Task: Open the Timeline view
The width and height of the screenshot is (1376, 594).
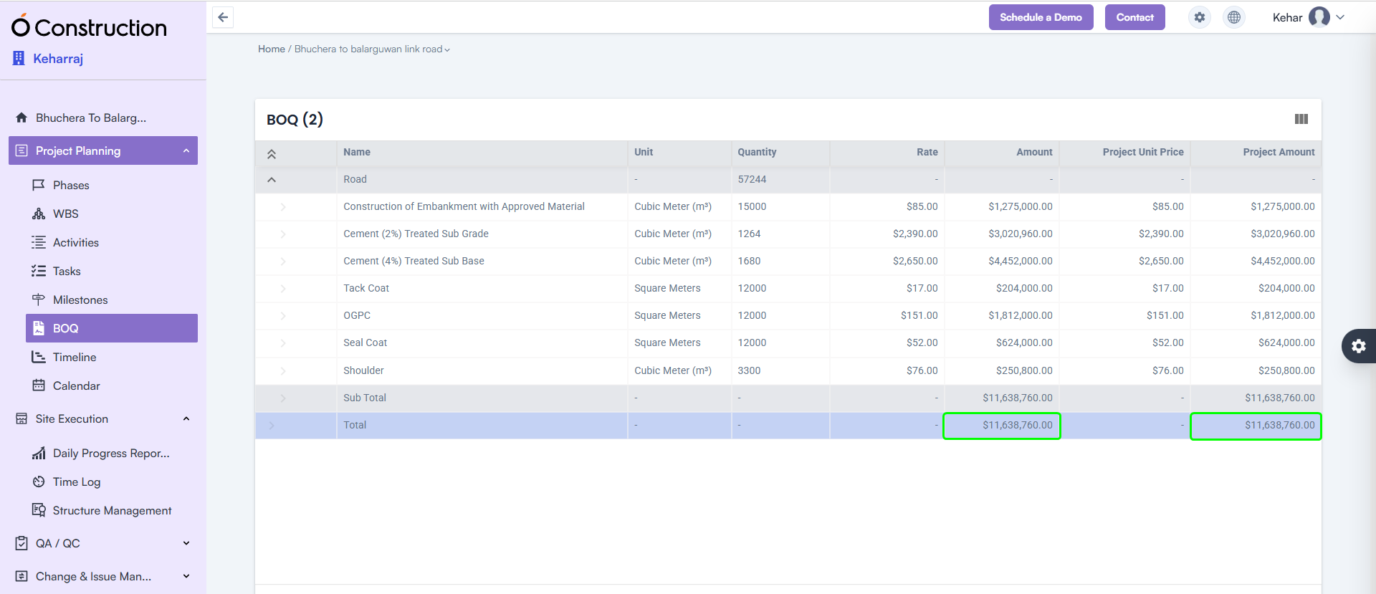Action: [75, 357]
